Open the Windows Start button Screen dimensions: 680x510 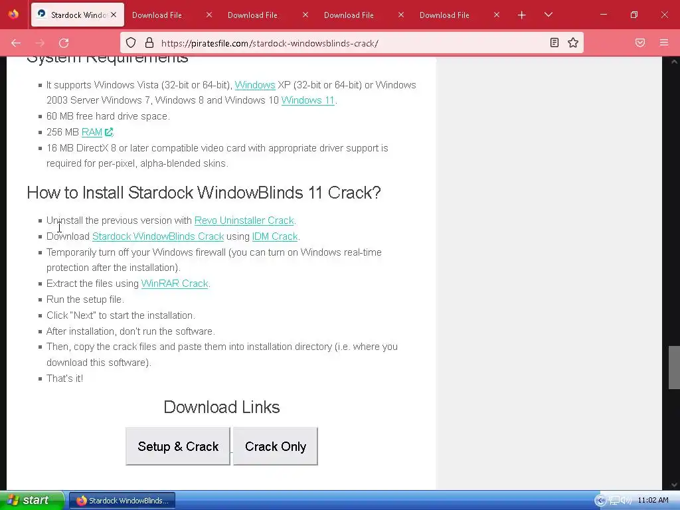(32, 500)
